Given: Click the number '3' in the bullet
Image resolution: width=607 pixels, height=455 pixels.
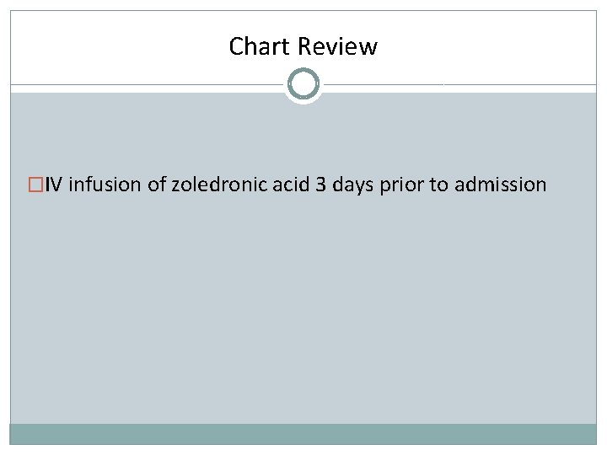Looking at the screenshot, I should click(x=320, y=185).
